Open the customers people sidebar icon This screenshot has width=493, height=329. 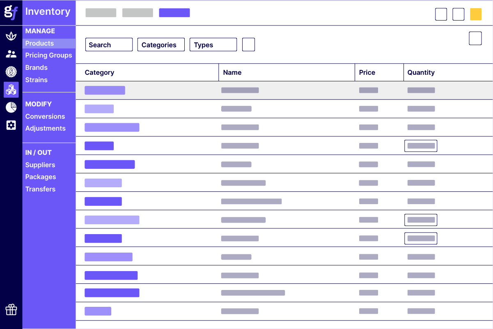pyautogui.click(x=11, y=54)
